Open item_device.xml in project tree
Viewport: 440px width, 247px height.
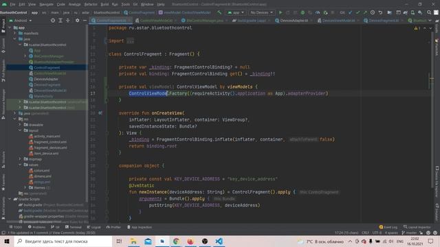[46, 154]
